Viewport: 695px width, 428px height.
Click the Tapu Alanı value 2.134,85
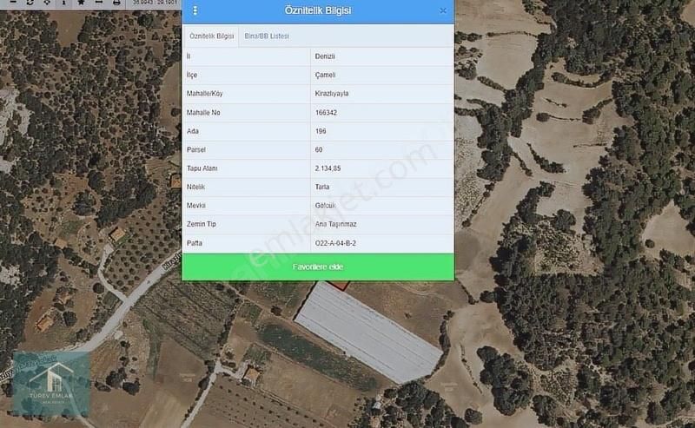coord(328,168)
